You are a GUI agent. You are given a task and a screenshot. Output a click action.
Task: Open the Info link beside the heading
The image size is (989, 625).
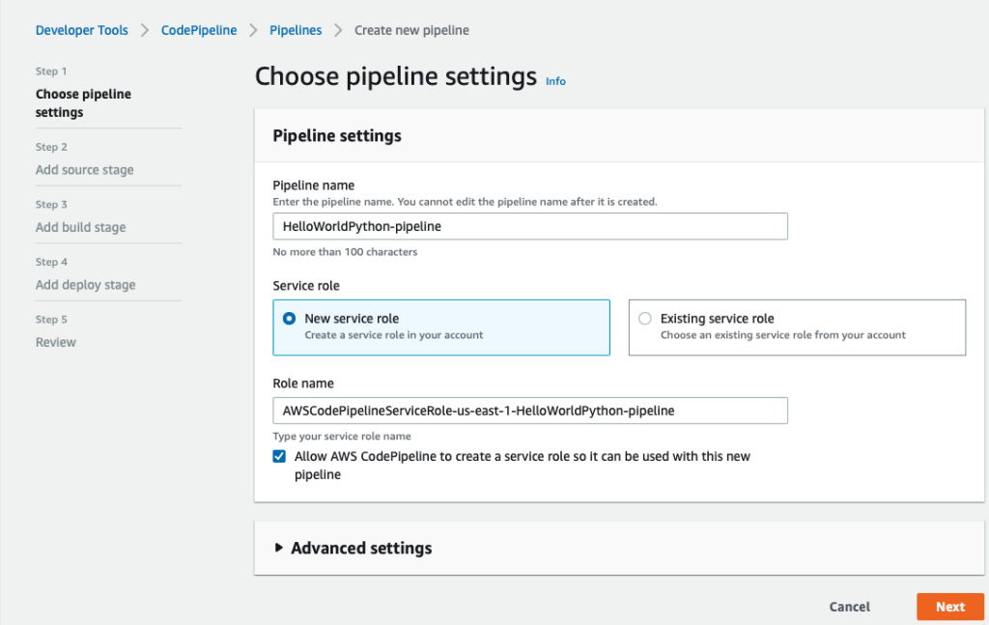(555, 81)
